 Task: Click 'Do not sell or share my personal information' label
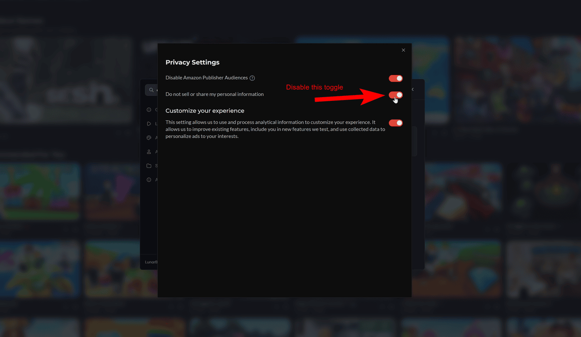tap(215, 94)
